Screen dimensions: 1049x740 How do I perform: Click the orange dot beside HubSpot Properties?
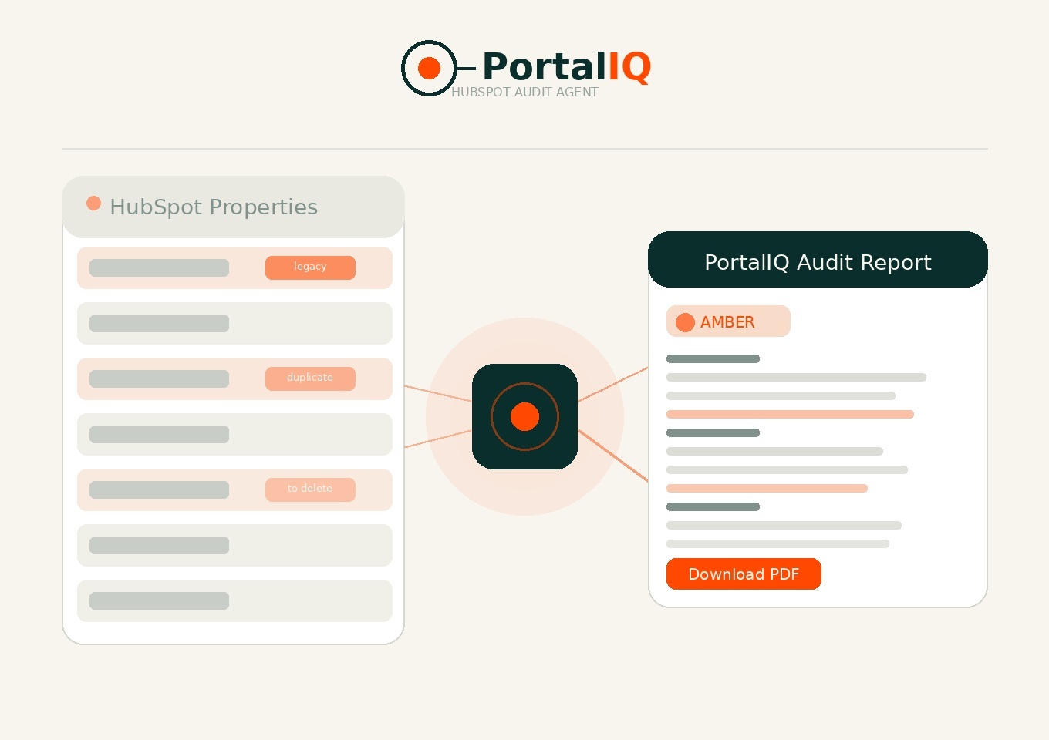pyautogui.click(x=93, y=203)
